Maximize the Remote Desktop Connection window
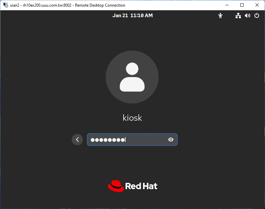 pos(242,5)
